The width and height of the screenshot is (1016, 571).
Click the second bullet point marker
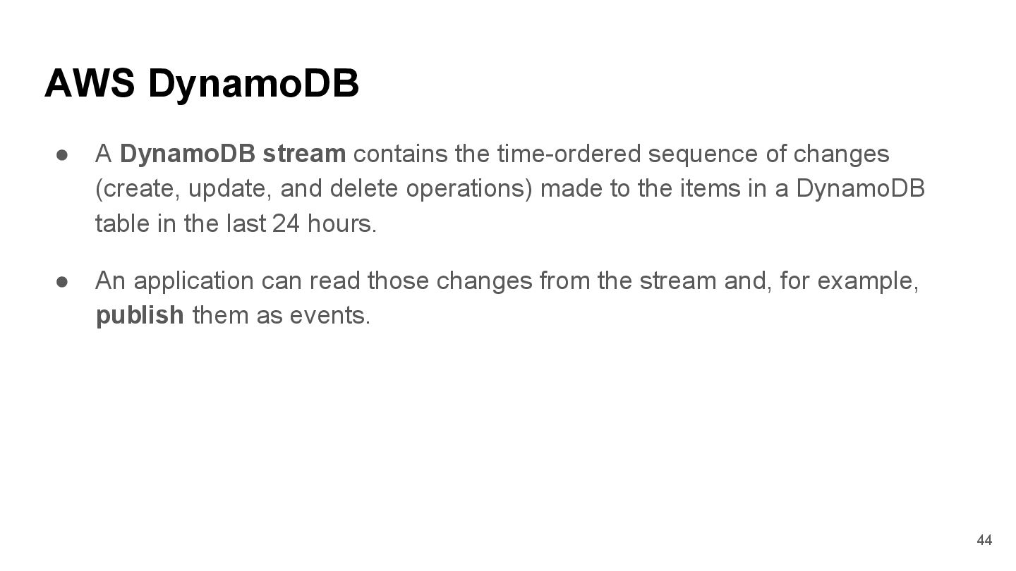[x=62, y=281]
